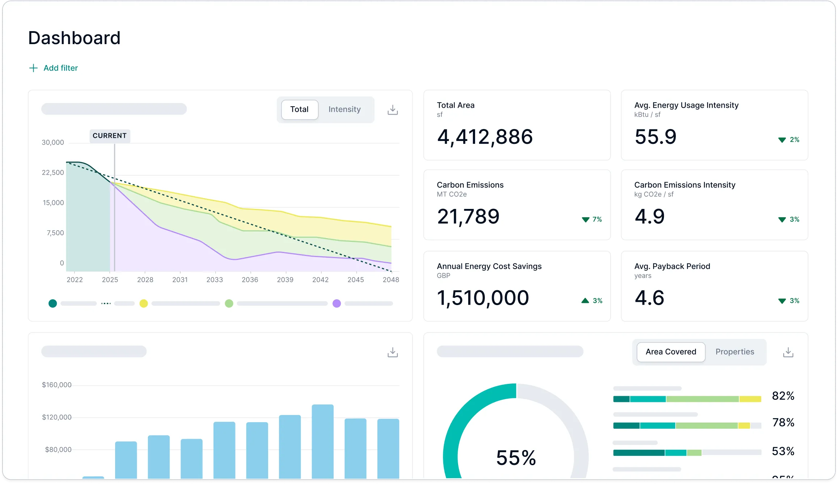Viewport: 838px width, 484px height.
Task: Click the yellow legend dot under the chart
Action: (x=144, y=303)
